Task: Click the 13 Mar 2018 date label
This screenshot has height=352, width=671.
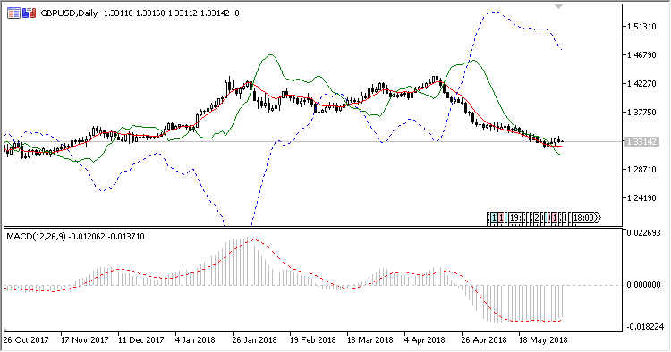Action: tap(369, 340)
